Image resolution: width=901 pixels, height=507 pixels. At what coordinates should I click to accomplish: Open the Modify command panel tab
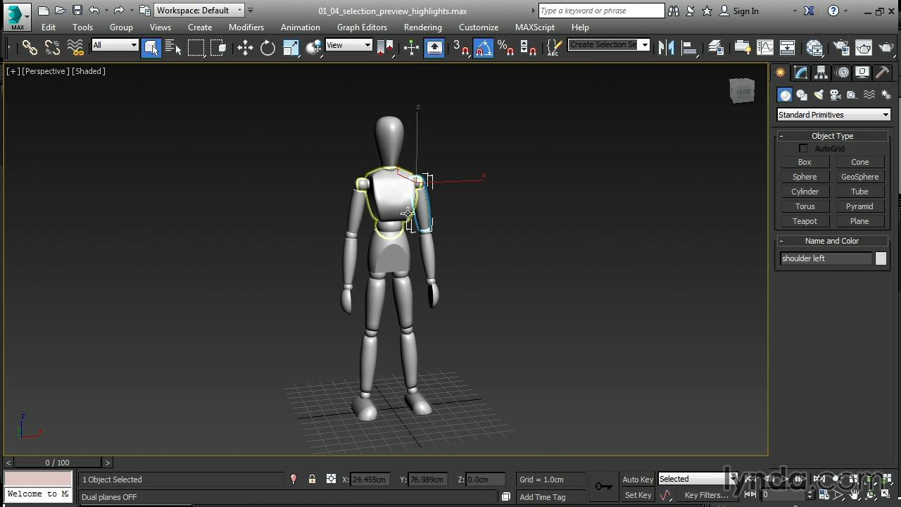click(x=801, y=73)
